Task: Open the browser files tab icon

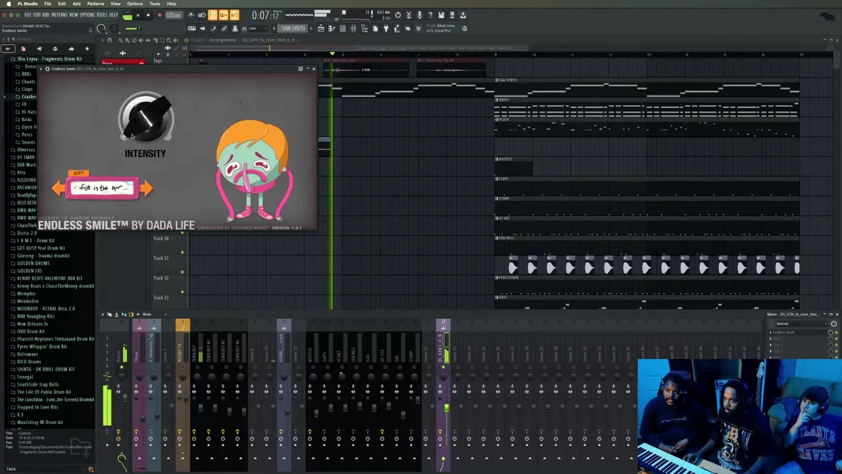Action: click(x=23, y=49)
